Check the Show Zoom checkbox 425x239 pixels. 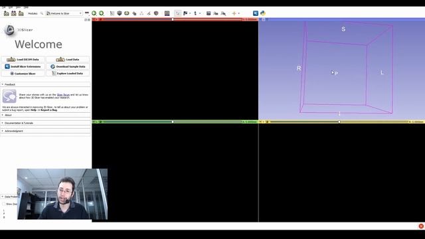point(3,204)
